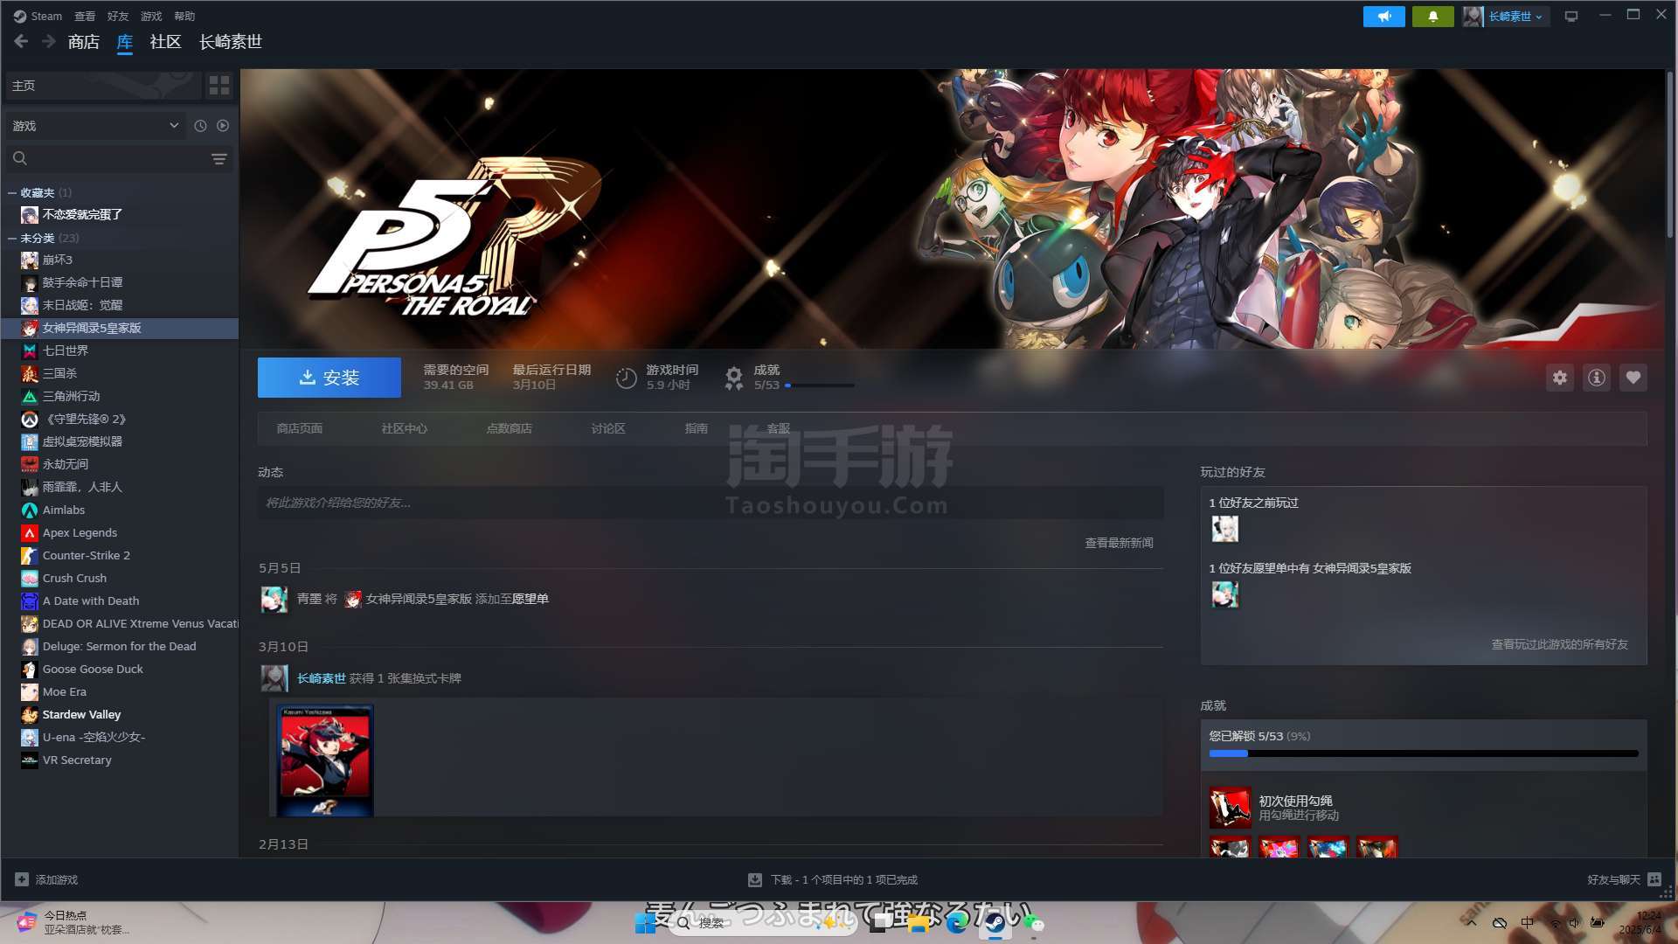
Task: Open 长崎素世 profile tab
Action: tap(231, 42)
